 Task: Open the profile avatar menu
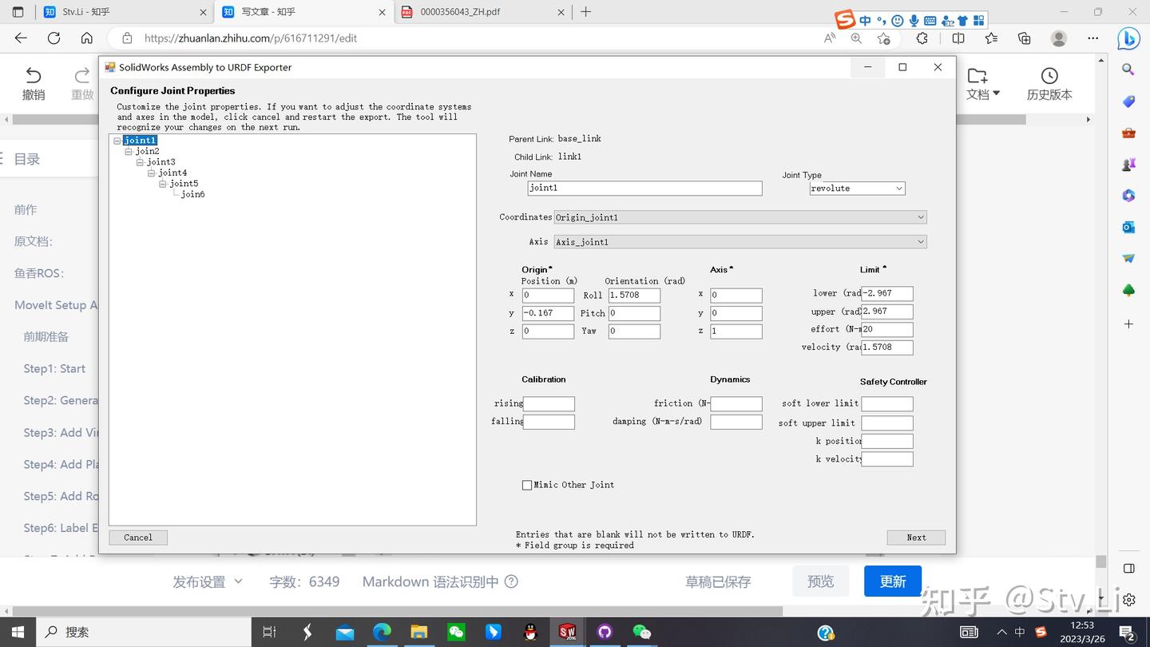click(x=1059, y=38)
